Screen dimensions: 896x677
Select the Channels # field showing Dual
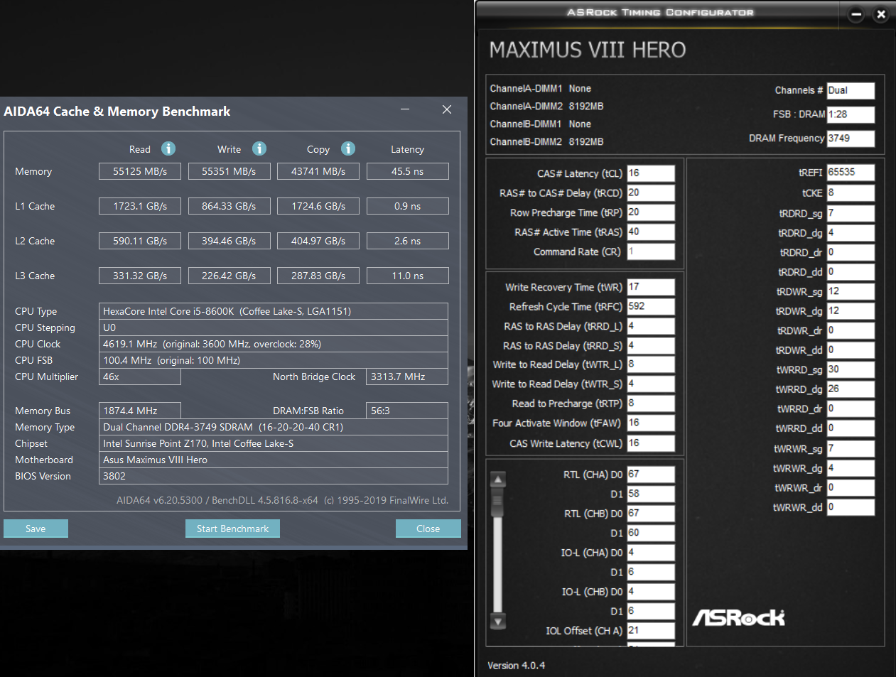(851, 90)
